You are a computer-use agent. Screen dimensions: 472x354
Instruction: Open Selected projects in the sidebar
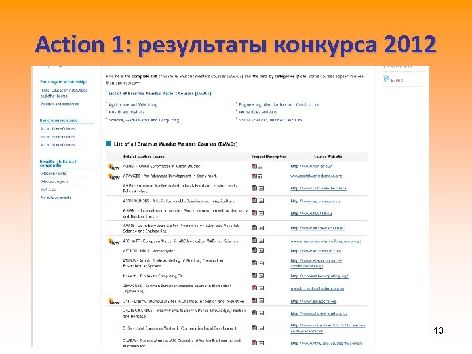click(x=54, y=182)
